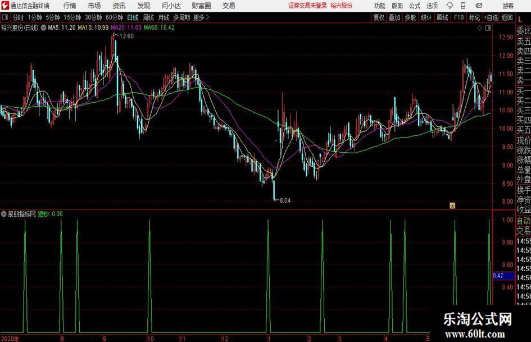Click the +自选 add to watchlist button
Viewport: 531px width, 342px height.
click(x=491, y=17)
